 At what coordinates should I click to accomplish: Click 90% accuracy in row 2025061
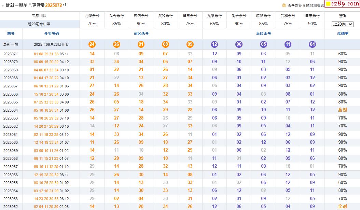[x=342, y=134]
